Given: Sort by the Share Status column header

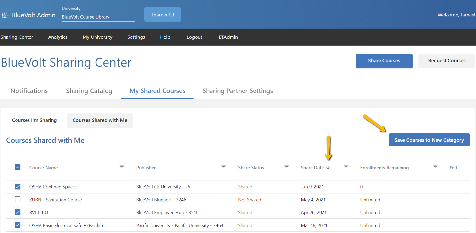Looking at the screenshot, I should 251,168.
